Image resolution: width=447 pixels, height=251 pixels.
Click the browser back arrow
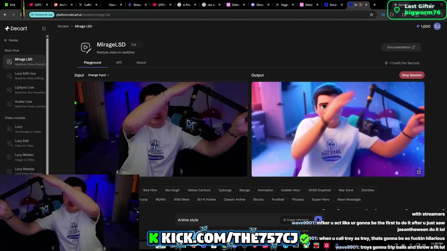coord(5,15)
